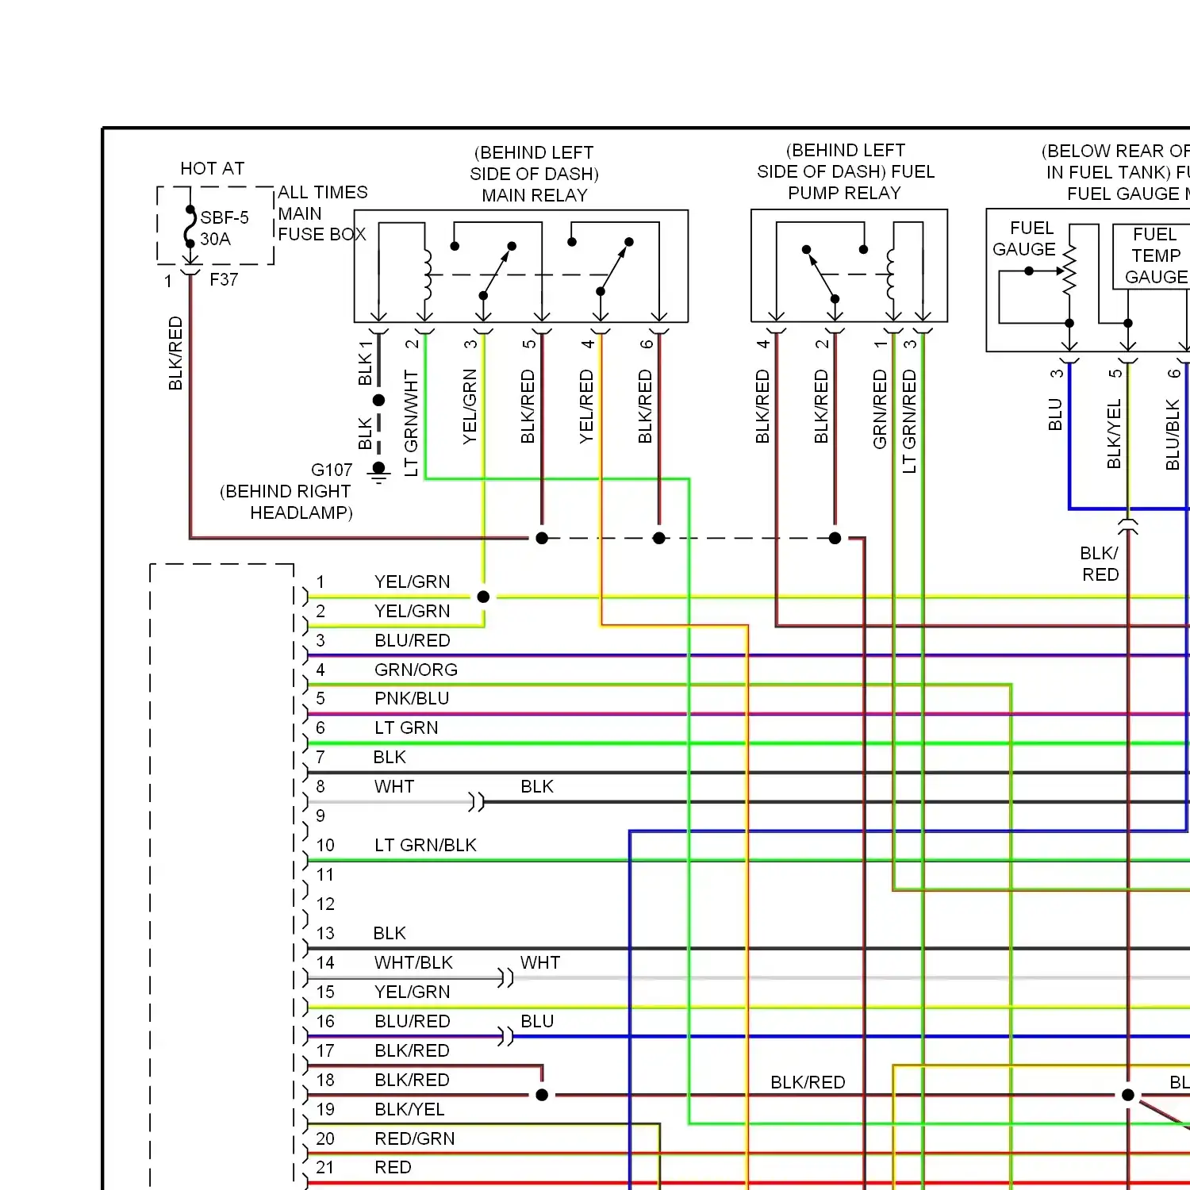
Task: Click the SBF-5 fuse label
Action: (224, 217)
